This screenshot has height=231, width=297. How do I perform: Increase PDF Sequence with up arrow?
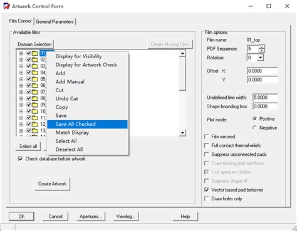pyautogui.click(x=261, y=47)
